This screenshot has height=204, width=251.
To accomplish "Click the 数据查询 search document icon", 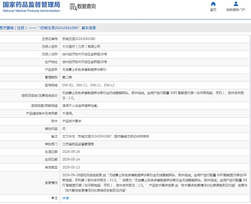I will coord(73,7).
